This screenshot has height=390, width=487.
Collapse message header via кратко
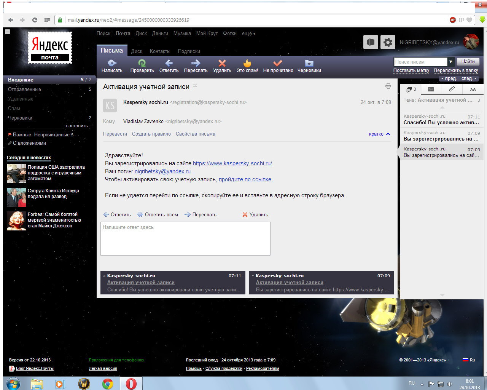coord(379,134)
